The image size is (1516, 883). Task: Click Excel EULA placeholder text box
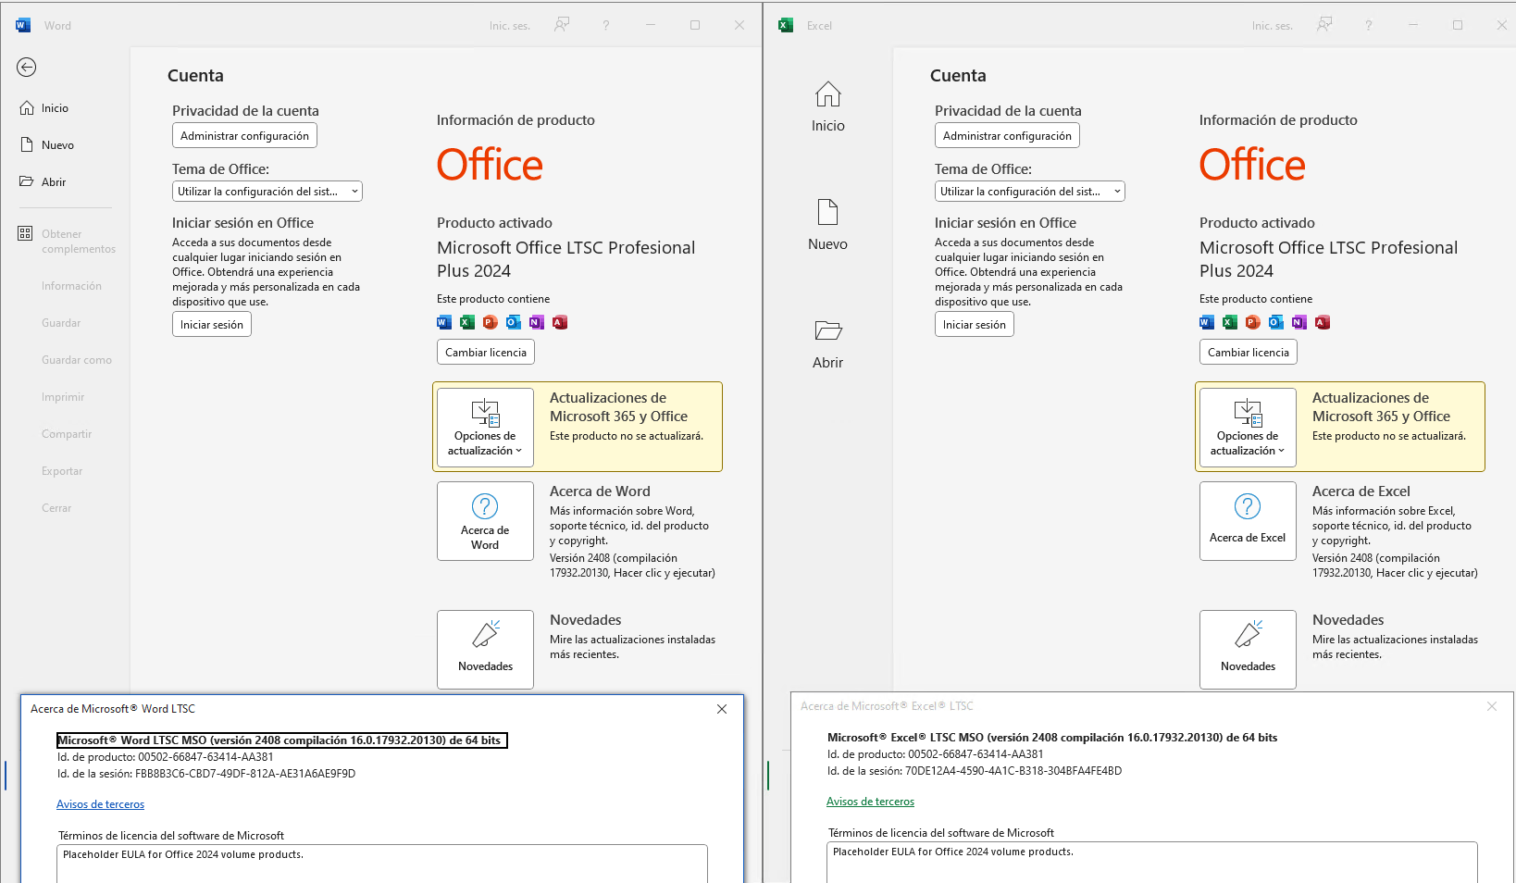click(x=1152, y=862)
